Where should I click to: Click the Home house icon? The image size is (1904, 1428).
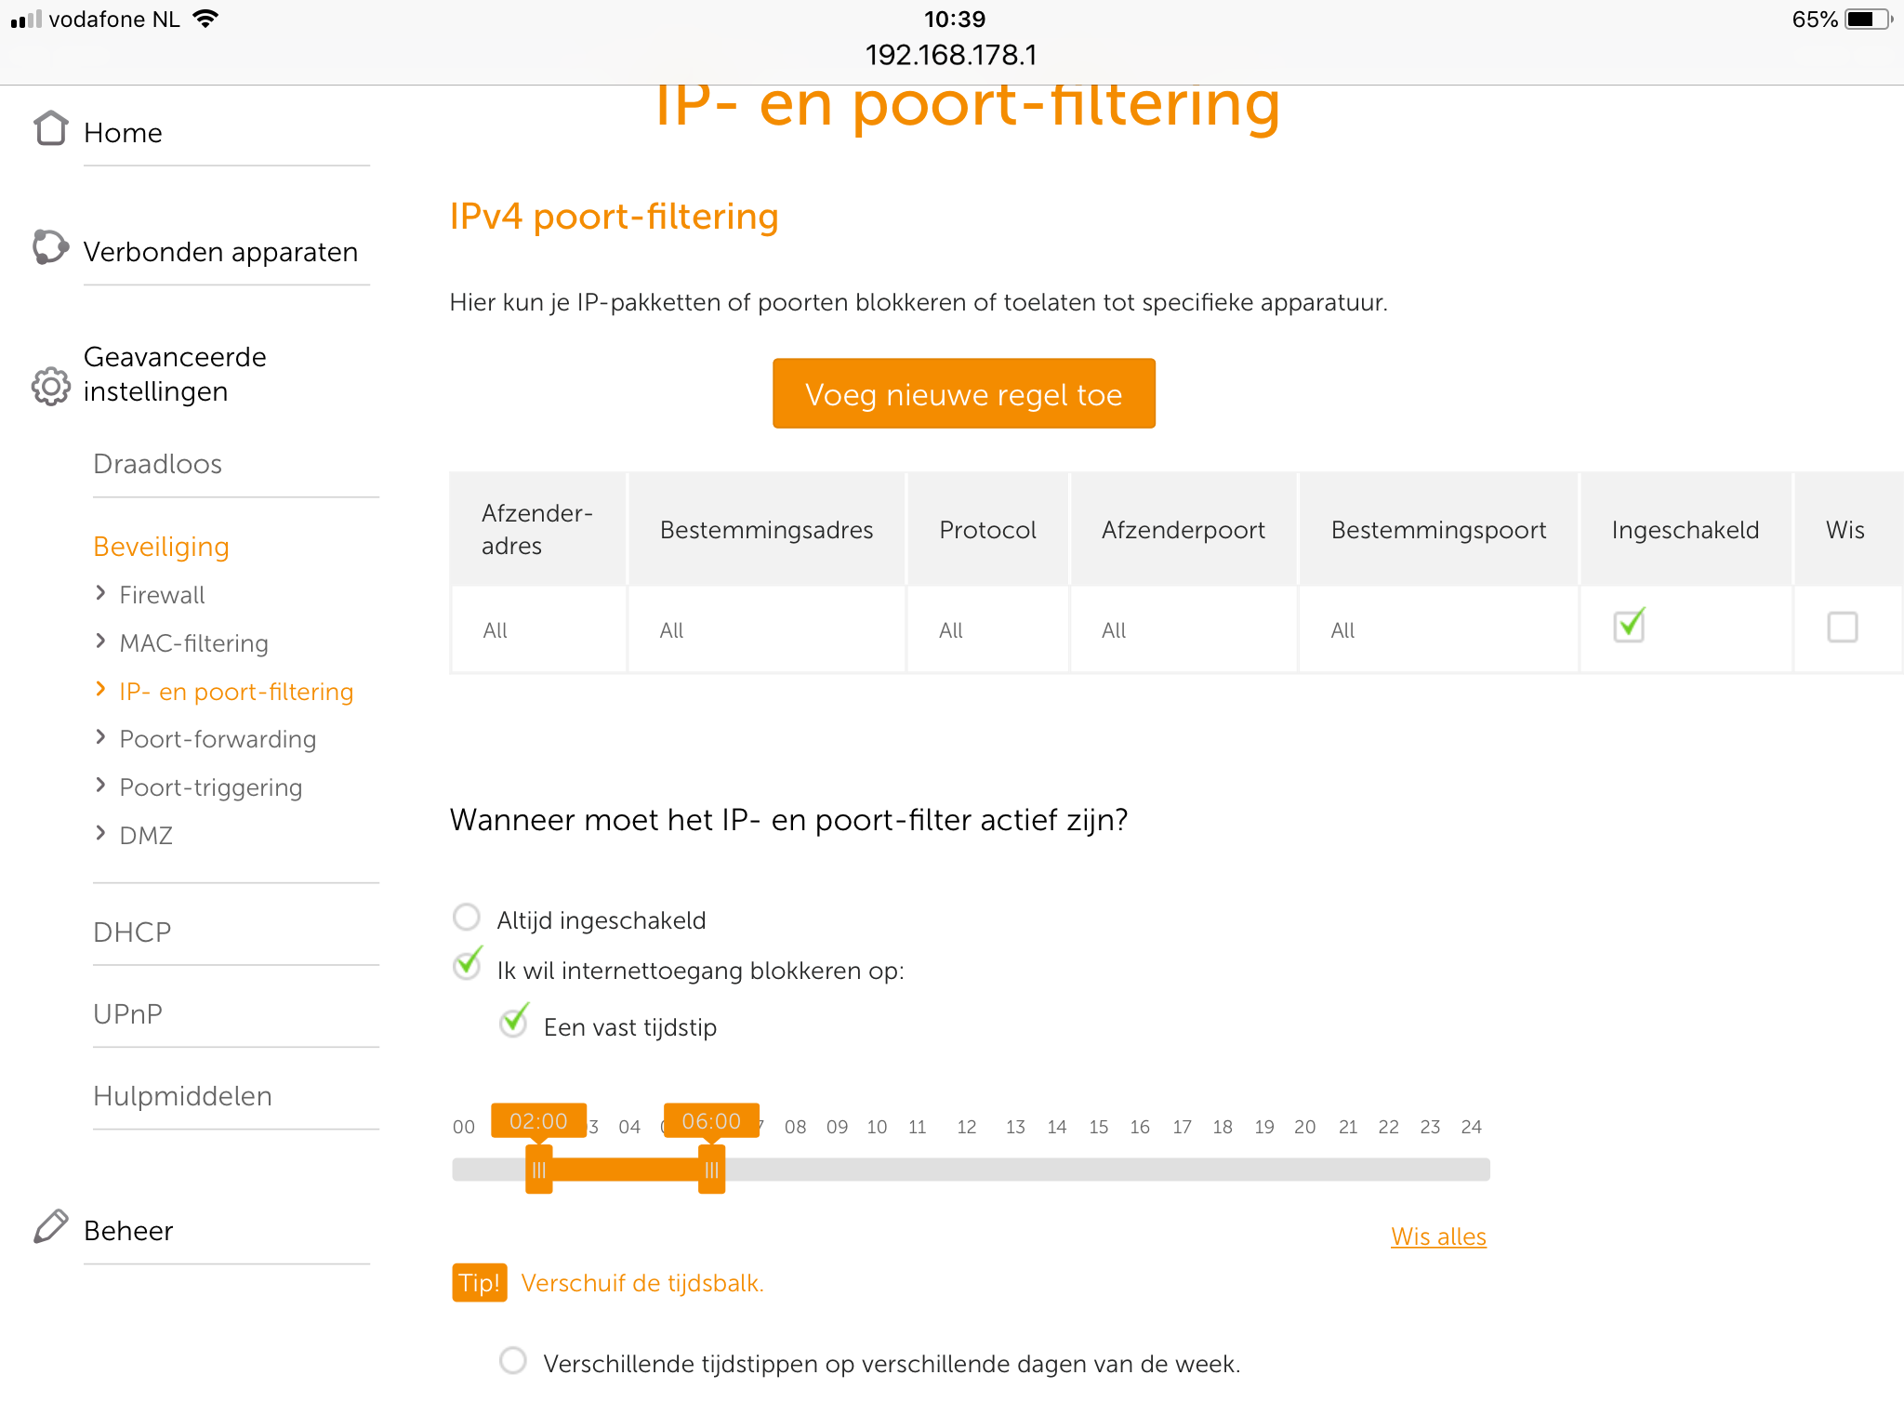pos(51,129)
